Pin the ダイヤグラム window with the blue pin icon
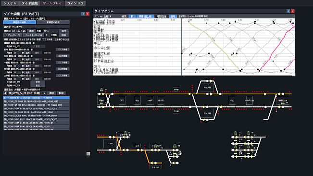313x176 pixels. point(288,11)
